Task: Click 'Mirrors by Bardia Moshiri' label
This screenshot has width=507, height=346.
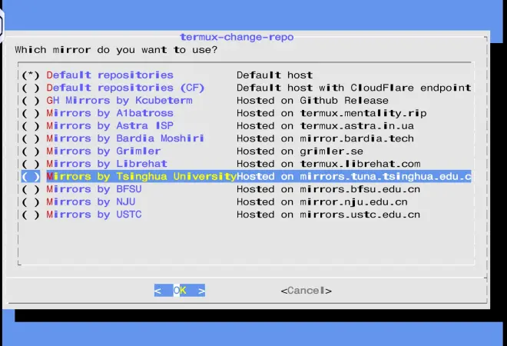Action: point(125,138)
